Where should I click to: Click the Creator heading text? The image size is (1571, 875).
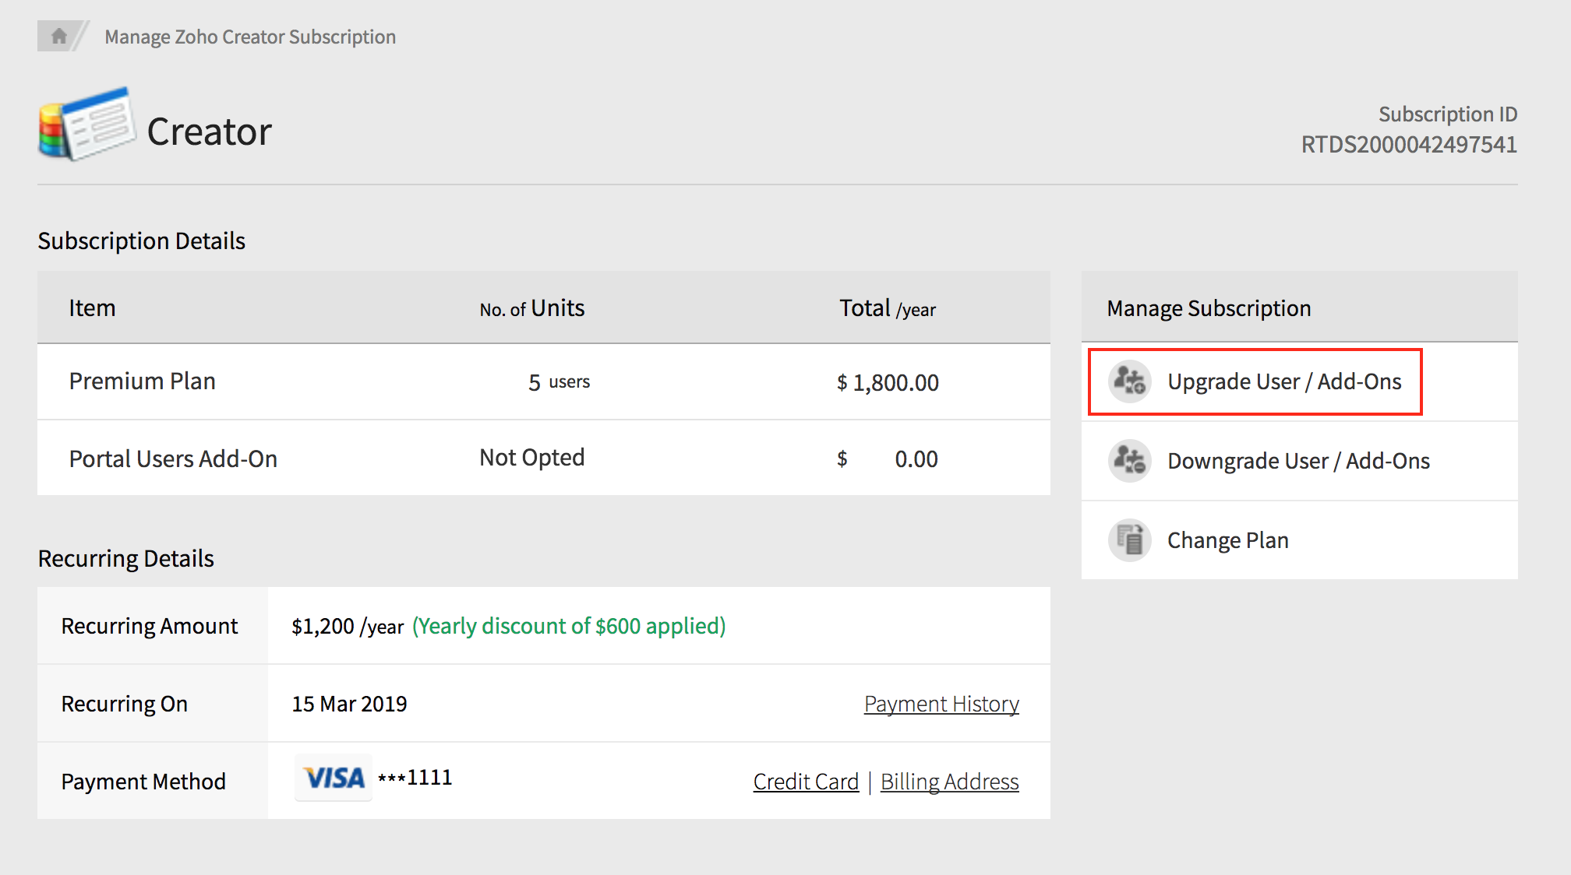pos(209,132)
